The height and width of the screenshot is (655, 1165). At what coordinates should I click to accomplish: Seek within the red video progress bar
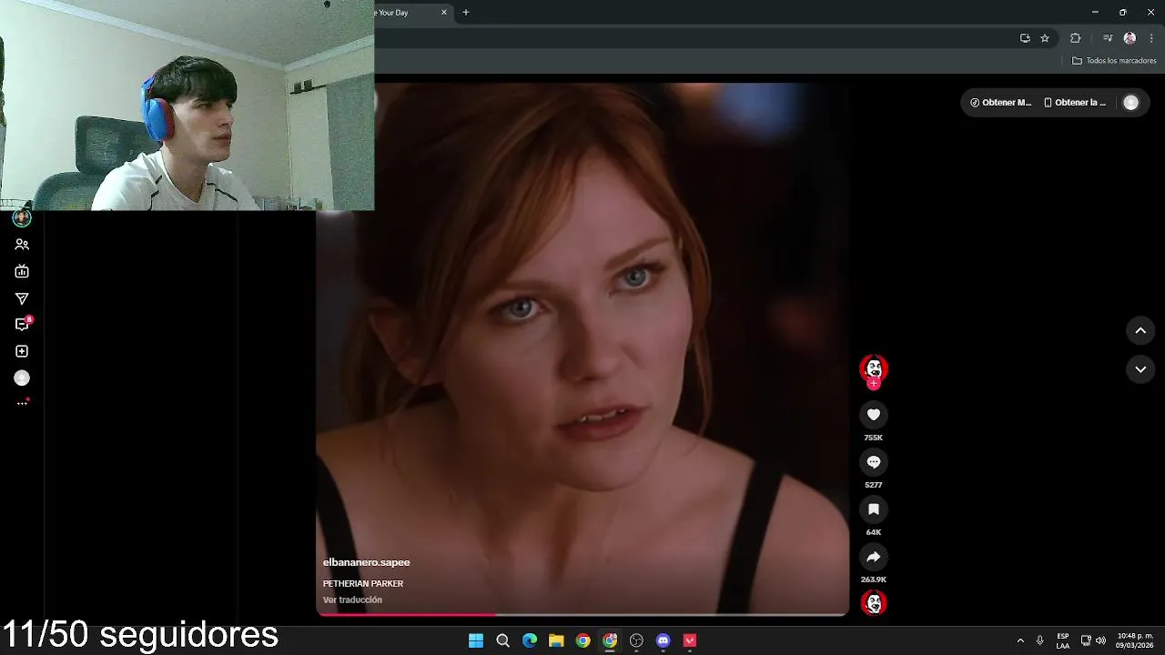582,615
